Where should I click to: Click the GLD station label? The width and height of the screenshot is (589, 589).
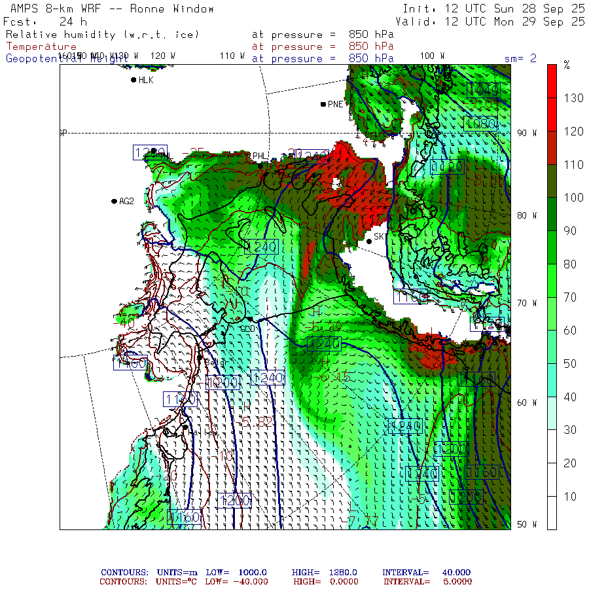pyautogui.click(x=248, y=329)
